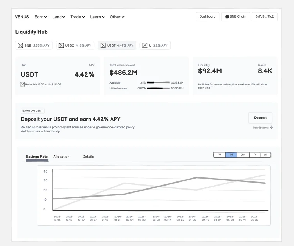This screenshot has height=246, width=294.
Task: Click the How it works arrow icon
Action: (272, 127)
